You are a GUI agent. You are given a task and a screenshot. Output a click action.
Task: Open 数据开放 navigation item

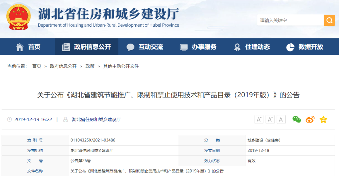click(x=305, y=47)
